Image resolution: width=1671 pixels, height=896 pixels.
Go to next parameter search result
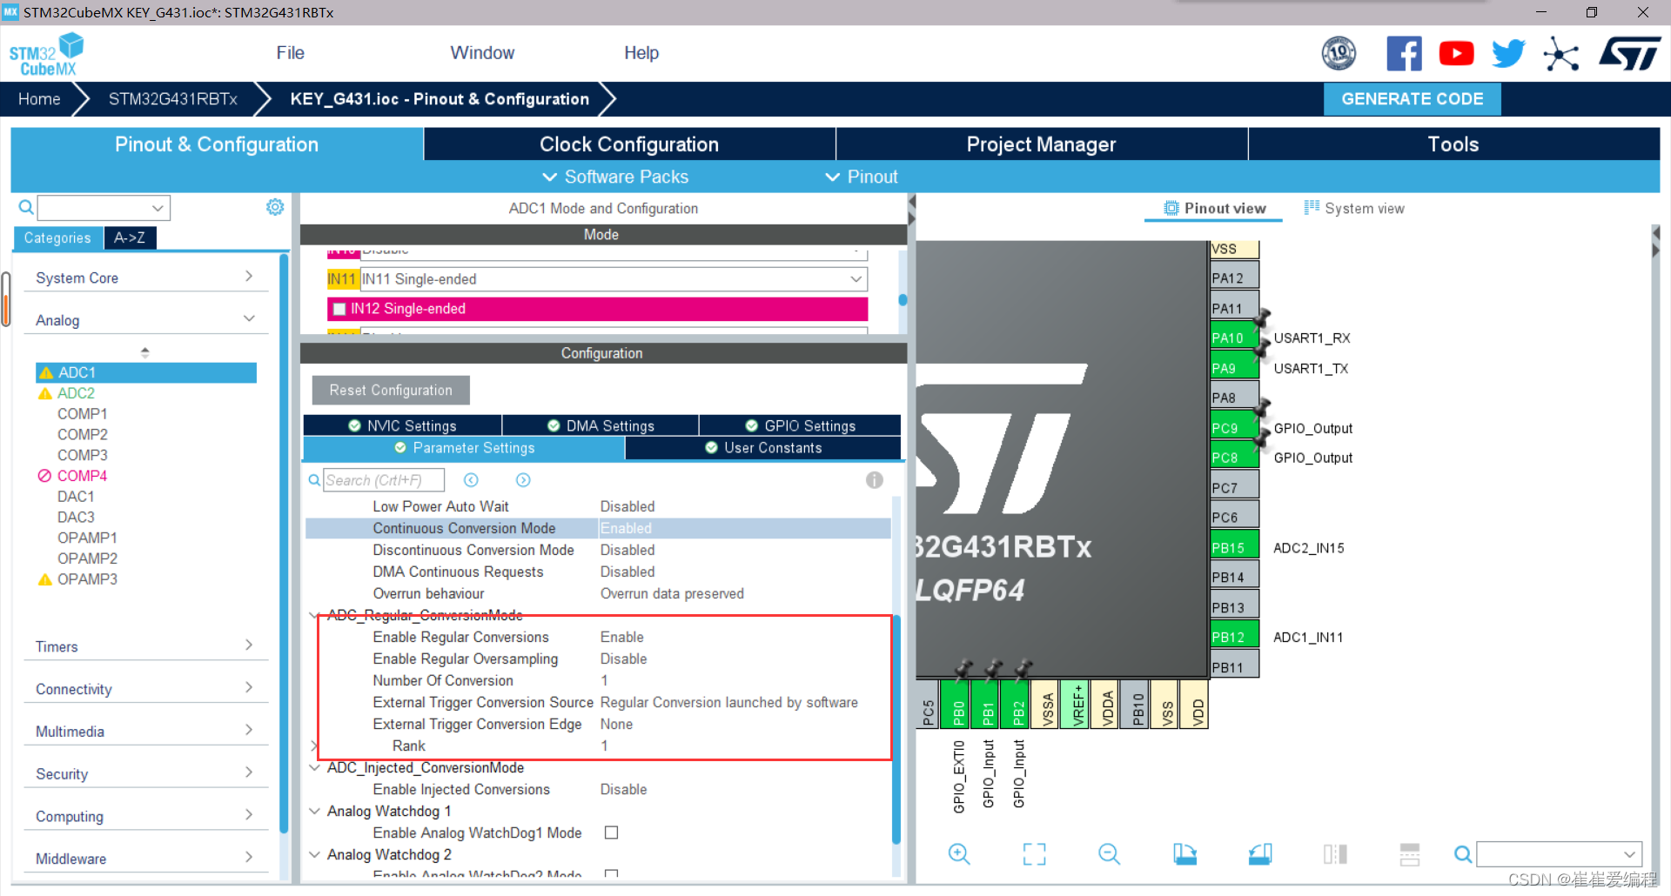[523, 480]
